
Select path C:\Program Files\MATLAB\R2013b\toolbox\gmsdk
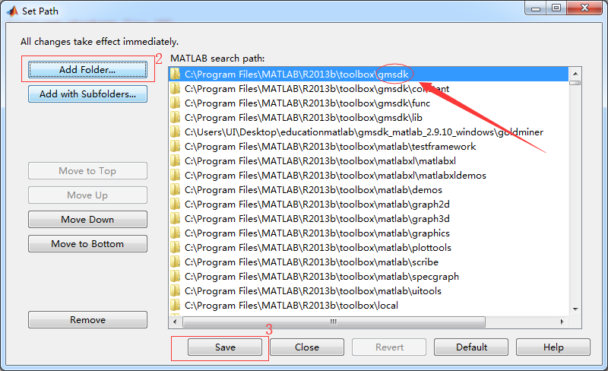[369, 74]
